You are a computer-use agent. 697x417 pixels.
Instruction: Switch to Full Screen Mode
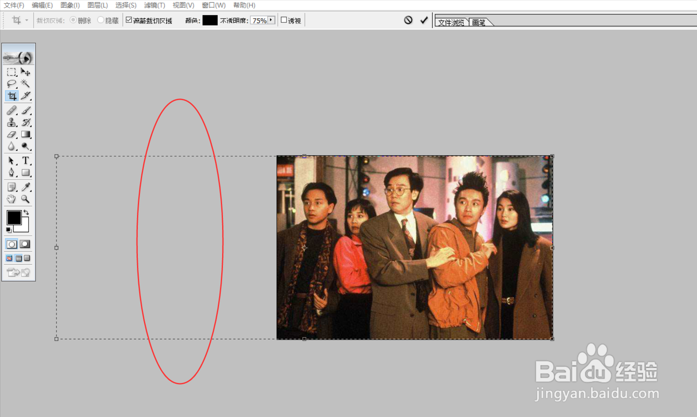[x=27, y=258]
